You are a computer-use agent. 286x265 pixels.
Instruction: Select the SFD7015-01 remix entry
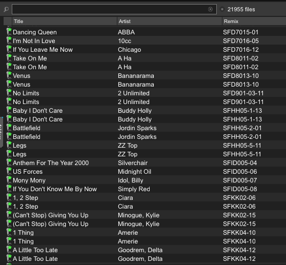[x=240, y=32]
